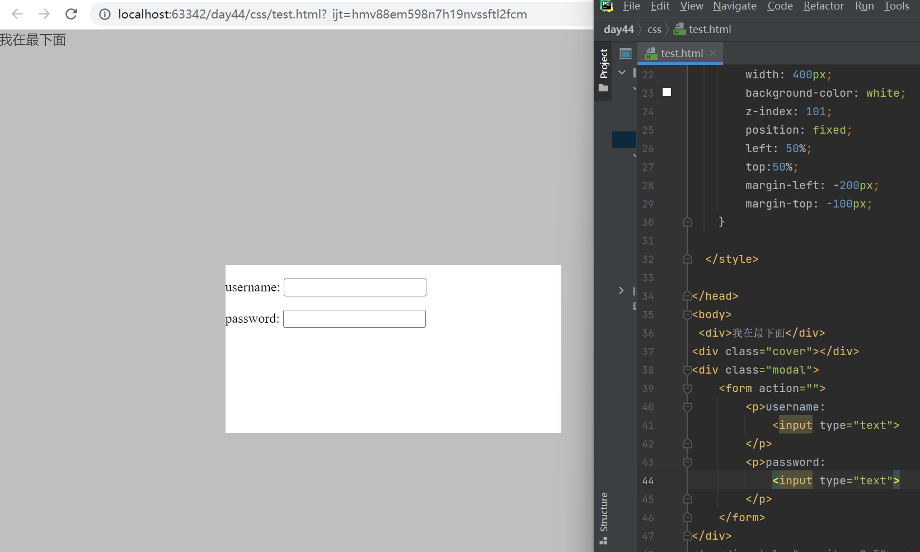Fold the modal div at line 38
This screenshot has height=552, width=920.
pos(687,370)
